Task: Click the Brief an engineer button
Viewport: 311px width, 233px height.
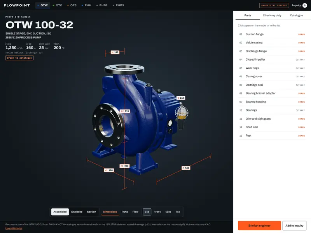Action: [259, 226]
